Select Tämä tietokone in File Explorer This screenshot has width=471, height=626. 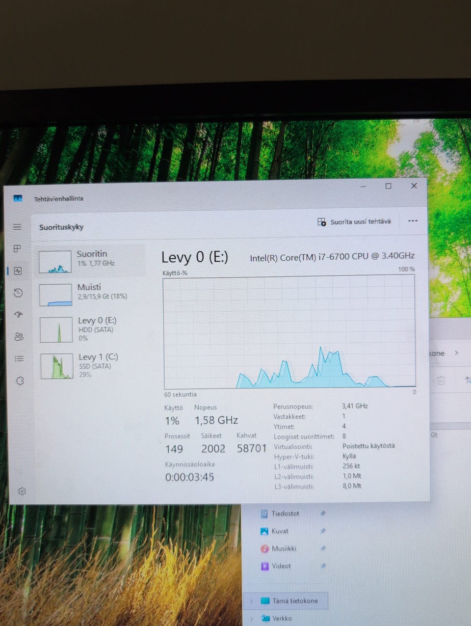[x=287, y=600]
